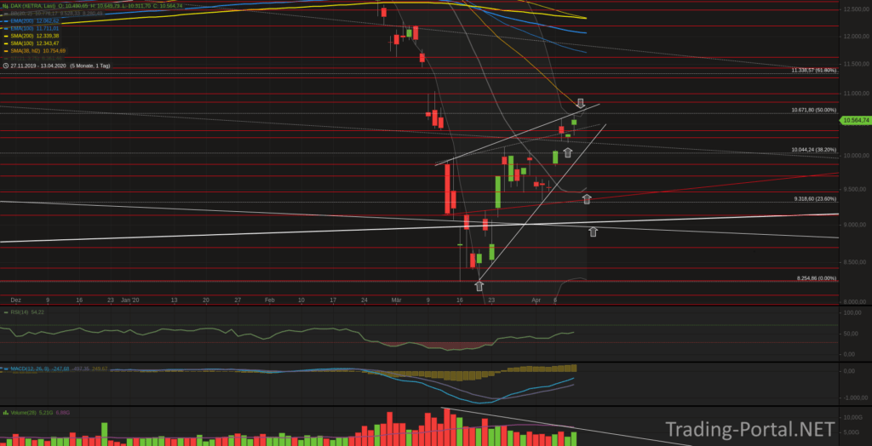Click the Feb label on time axis
Image resolution: width=872 pixels, height=446 pixels.
pyautogui.click(x=269, y=300)
